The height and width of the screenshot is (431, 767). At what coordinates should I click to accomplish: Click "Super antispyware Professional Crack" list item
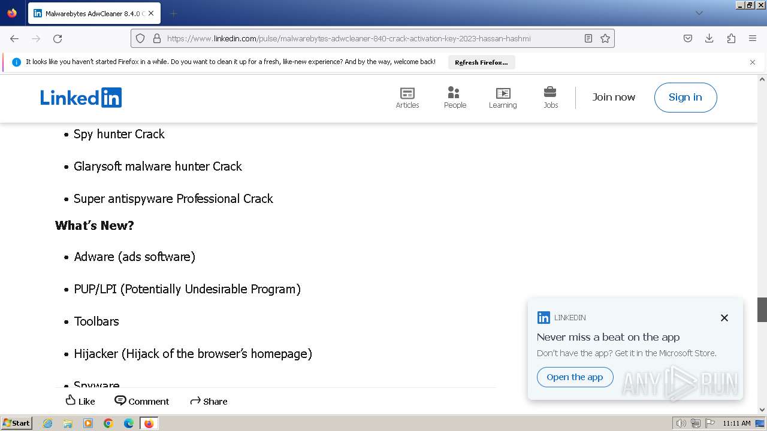click(173, 199)
